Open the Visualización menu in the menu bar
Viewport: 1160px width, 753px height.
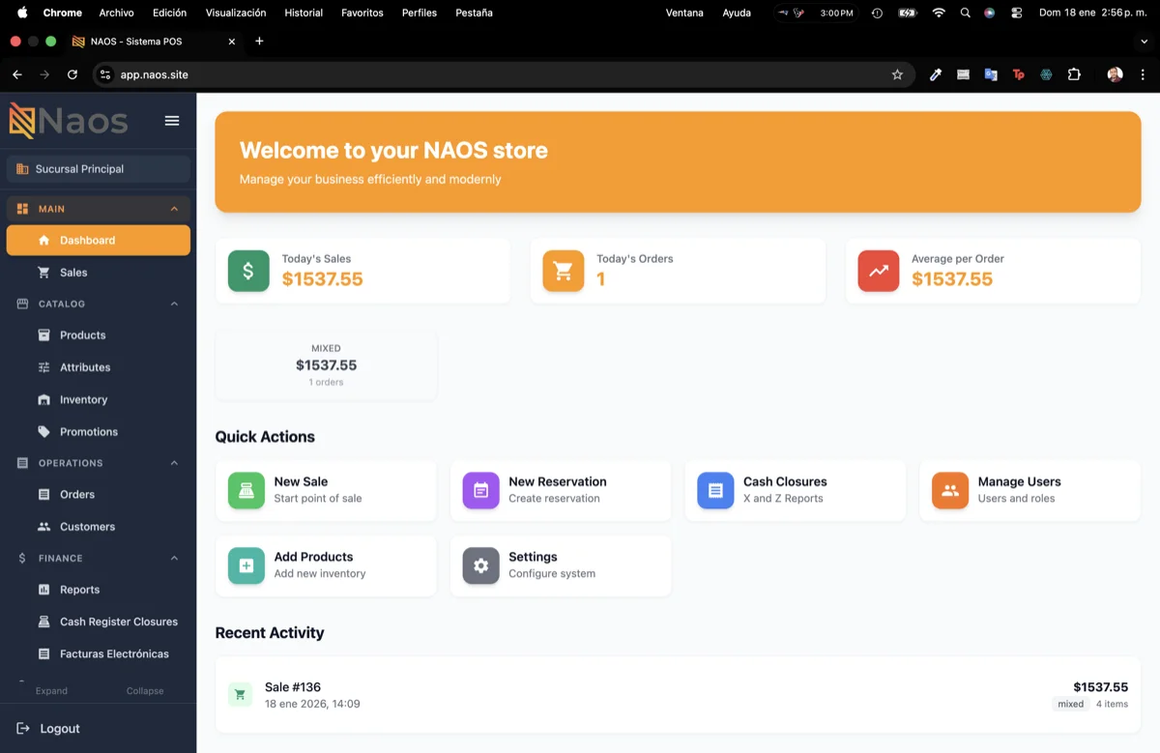click(x=235, y=13)
